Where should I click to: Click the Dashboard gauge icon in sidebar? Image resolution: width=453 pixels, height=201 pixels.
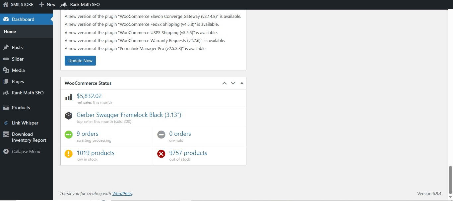coord(6,19)
